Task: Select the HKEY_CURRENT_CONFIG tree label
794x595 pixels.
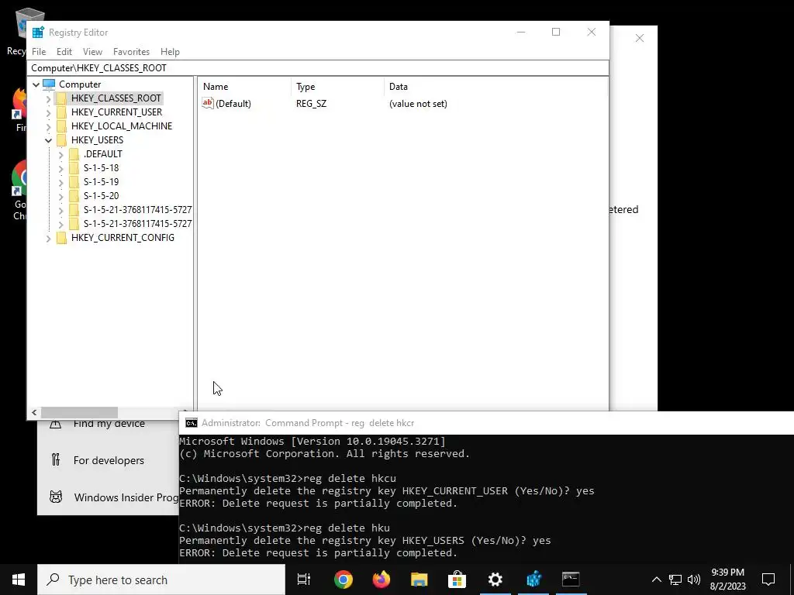Action: click(123, 237)
